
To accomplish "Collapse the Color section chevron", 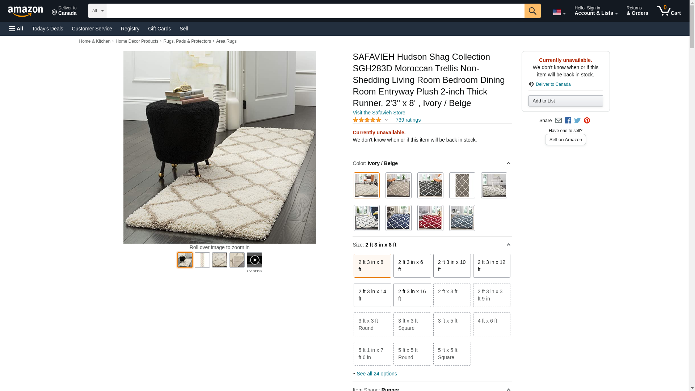I will tap(508, 163).
